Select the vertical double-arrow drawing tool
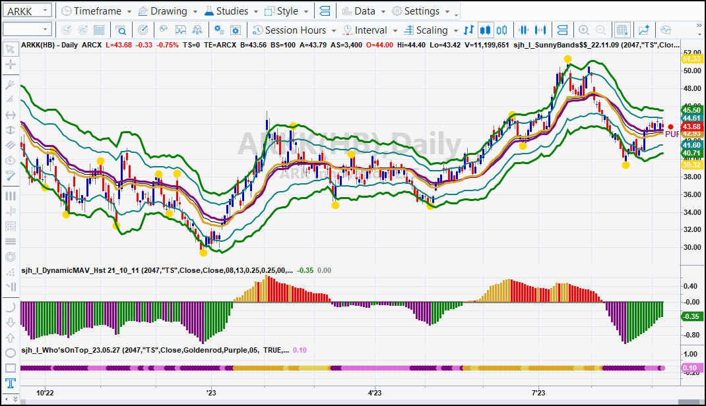Screen dimensions: 706x406 (x=10, y=130)
